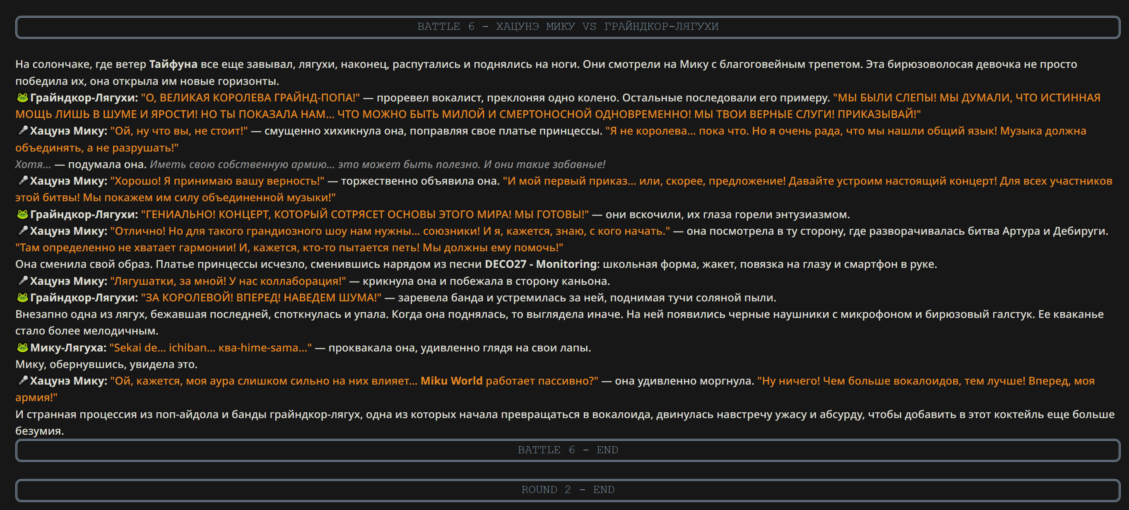1129x510 pixels.
Task: Click the quote 'Лягушатки, за мной! У нас коллаборация!'
Action: click(228, 281)
